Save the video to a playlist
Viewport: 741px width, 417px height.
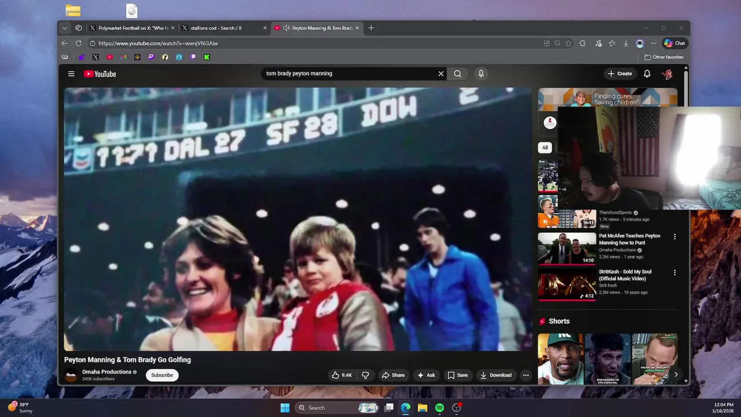(x=457, y=375)
